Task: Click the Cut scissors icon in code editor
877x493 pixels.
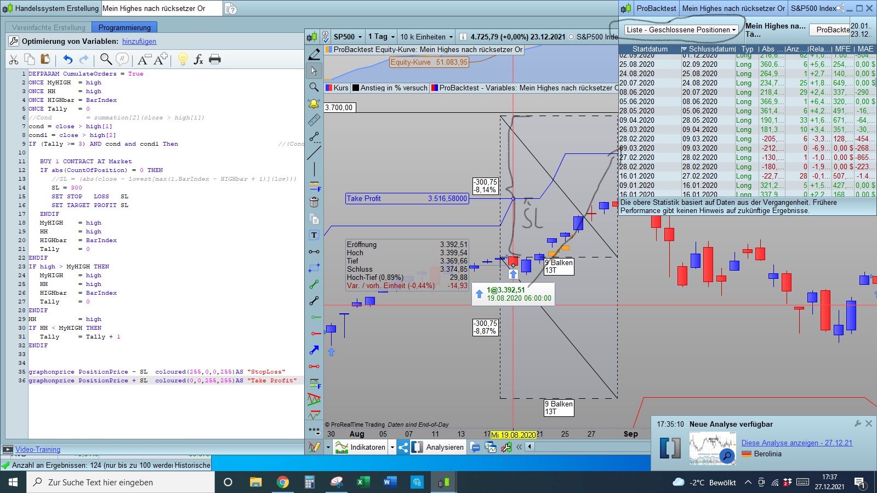Action: (14, 59)
